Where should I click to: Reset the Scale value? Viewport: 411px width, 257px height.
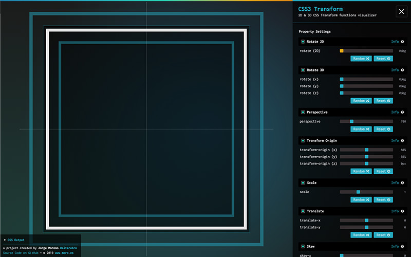[383, 199]
